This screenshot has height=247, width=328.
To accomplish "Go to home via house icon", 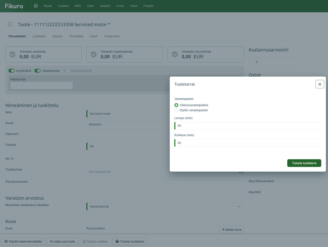I will 36,6.
